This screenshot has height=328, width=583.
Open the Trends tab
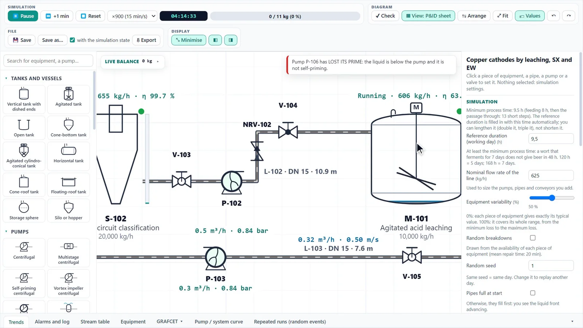click(x=16, y=322)
